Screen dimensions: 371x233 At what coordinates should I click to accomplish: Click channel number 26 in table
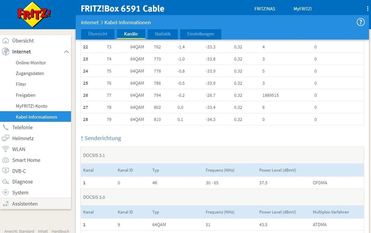[86, 95]
